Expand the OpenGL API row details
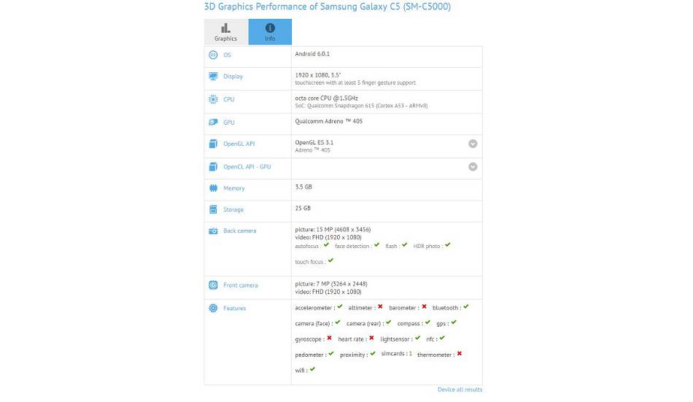Screen dimensions: 693x402 (473, 144)
